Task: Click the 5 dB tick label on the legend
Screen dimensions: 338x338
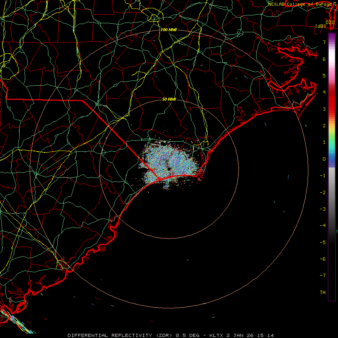Action: click(324, 75)
